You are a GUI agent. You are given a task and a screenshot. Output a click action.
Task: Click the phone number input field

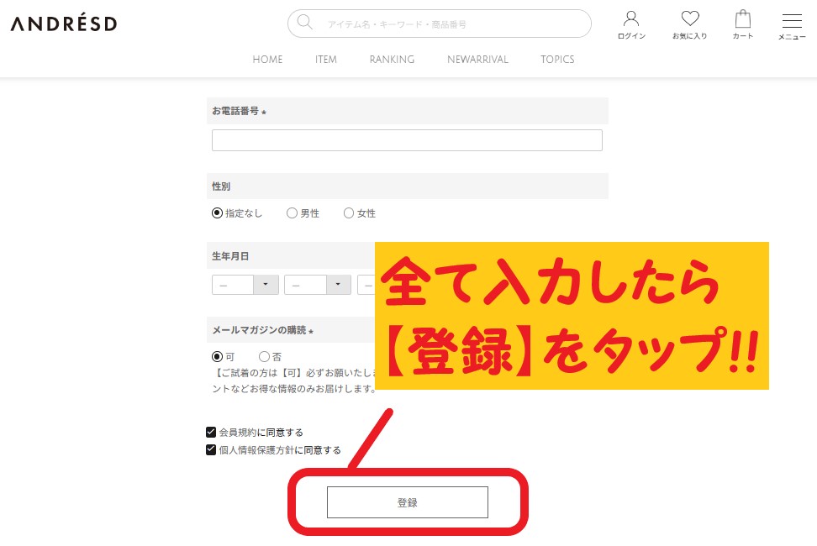[407, 140]
